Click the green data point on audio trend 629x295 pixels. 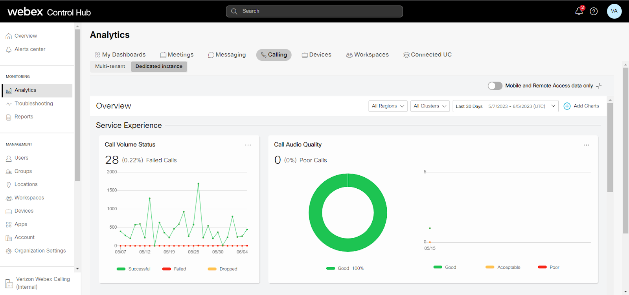tap(430, 228)
